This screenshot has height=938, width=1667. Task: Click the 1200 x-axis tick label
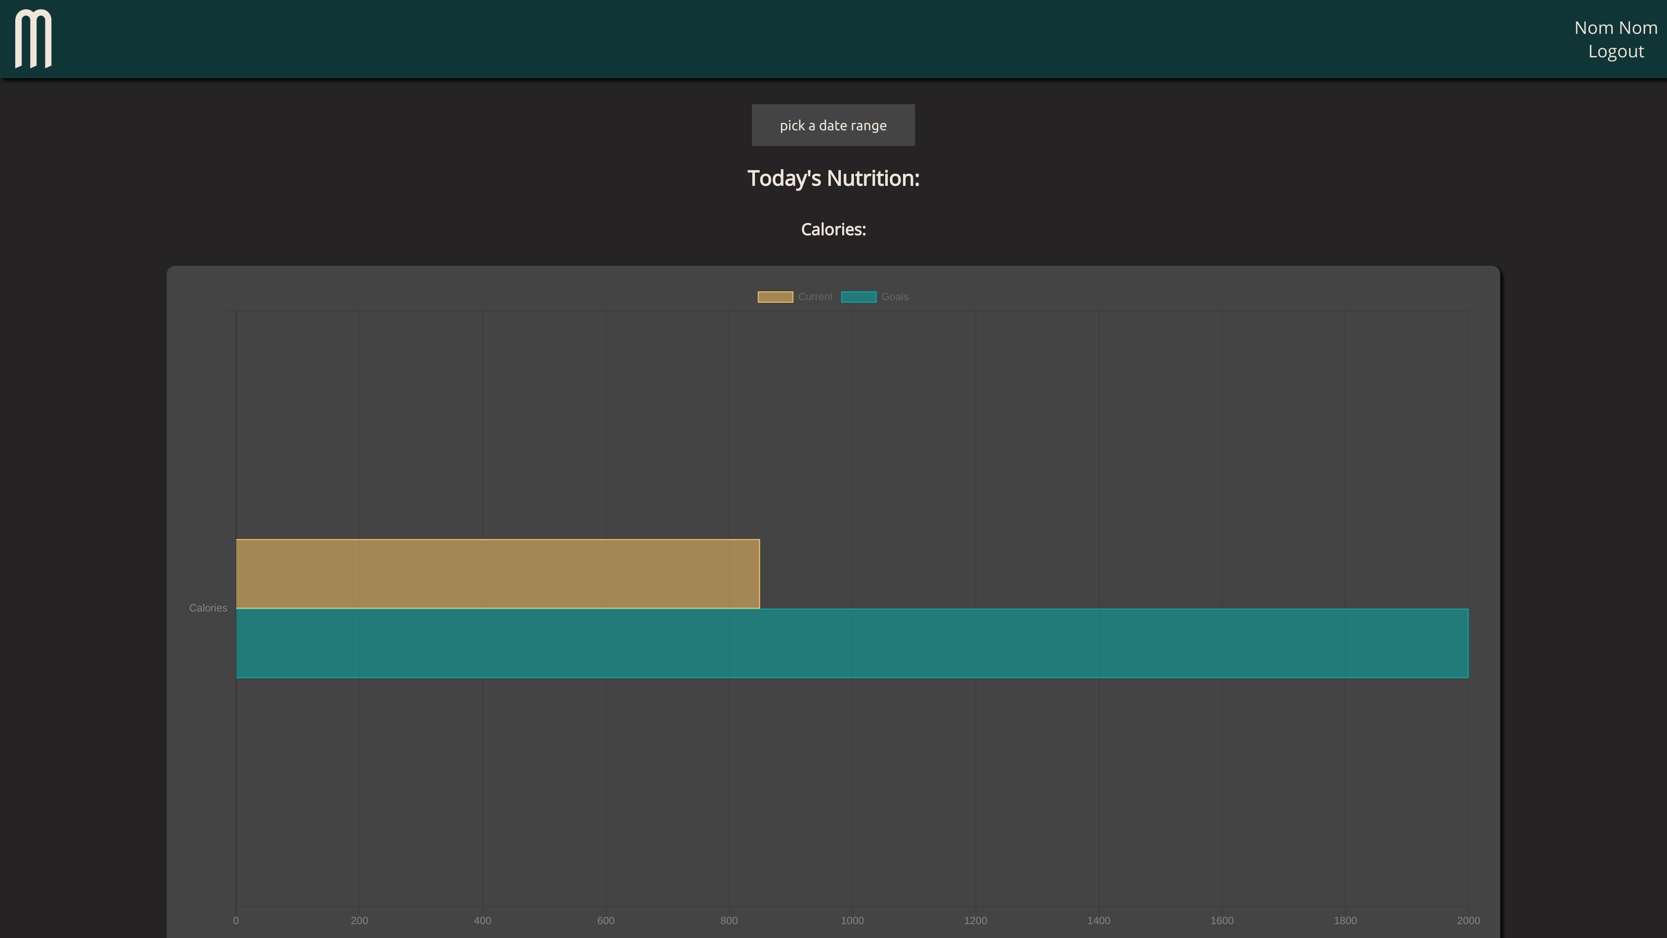975,921
